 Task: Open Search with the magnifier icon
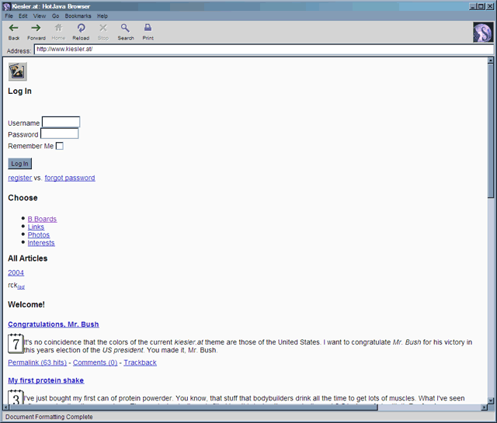click(x=125, y=28)
